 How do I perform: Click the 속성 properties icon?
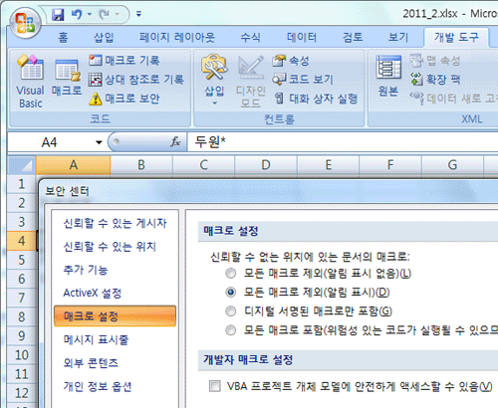point(279,61)
